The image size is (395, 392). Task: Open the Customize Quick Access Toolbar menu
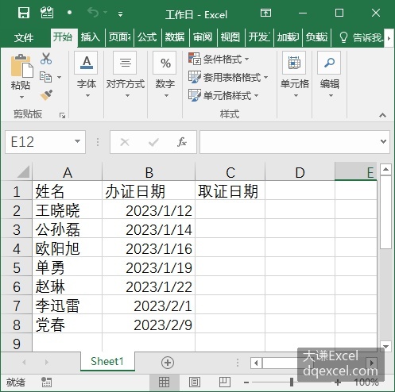point(120,14)
